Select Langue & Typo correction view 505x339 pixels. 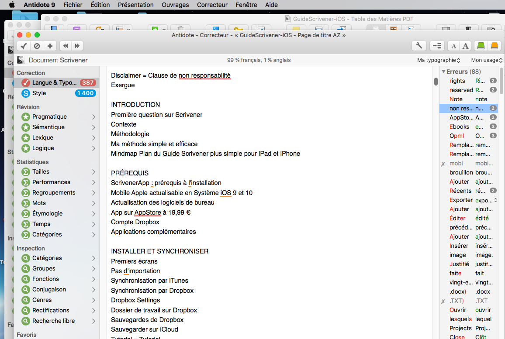coord(54,82)
